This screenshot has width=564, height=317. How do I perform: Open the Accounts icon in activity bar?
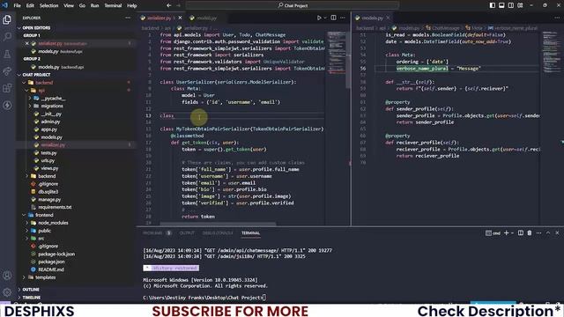(x=7, y=276)
